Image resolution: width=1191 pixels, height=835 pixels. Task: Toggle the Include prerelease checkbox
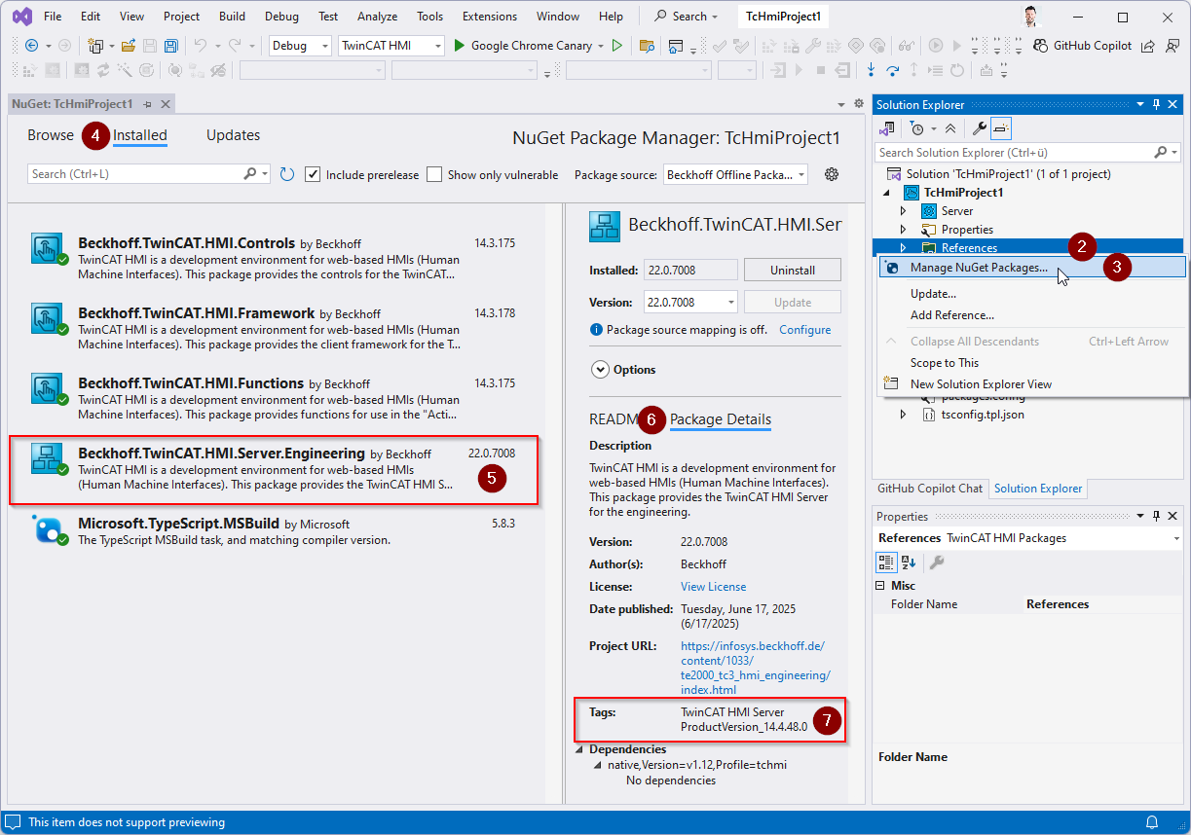coord(313,174)
